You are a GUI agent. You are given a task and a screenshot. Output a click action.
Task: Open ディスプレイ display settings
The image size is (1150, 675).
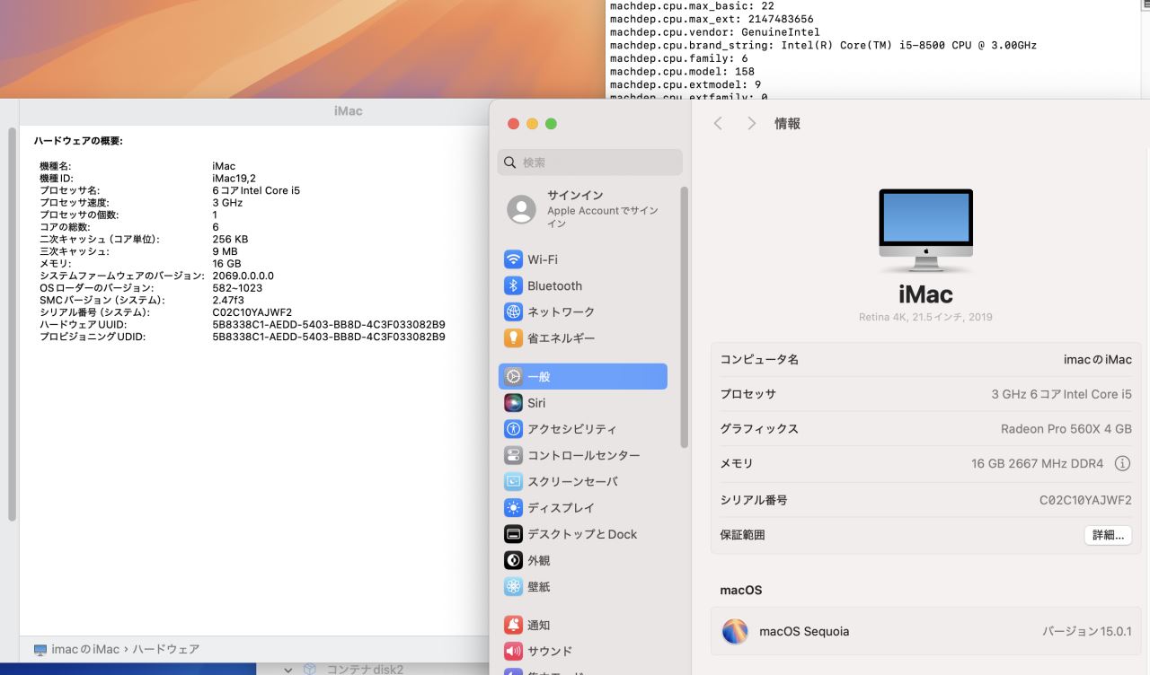(x=560, y=508)
